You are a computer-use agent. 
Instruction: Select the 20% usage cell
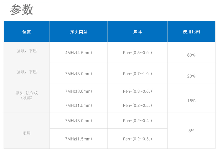click(192, 74)
